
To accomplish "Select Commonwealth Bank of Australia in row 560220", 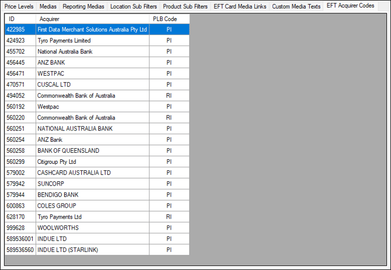I will click(93, 117).
